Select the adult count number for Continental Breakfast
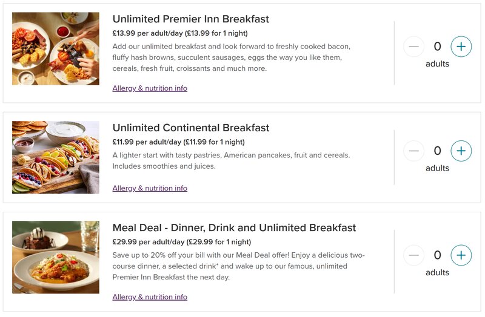This screenshot has height=317, width=485. 437,151
